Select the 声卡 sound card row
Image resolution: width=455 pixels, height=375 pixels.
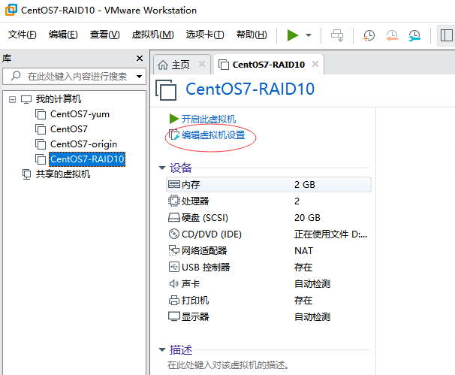click(268, 284)
